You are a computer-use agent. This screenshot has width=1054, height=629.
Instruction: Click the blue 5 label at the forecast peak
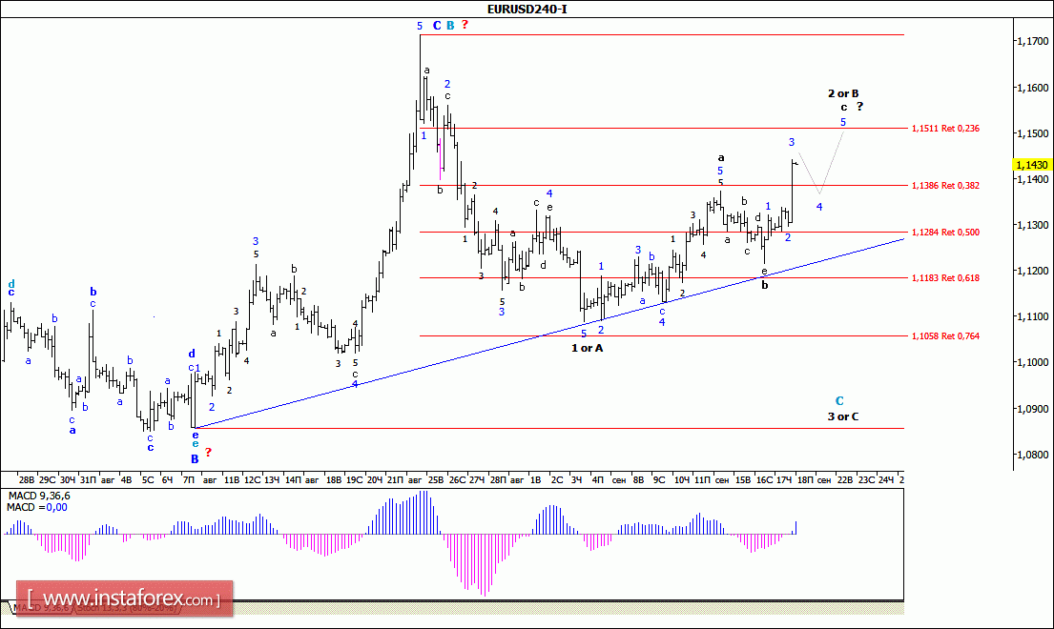(843, 122)
